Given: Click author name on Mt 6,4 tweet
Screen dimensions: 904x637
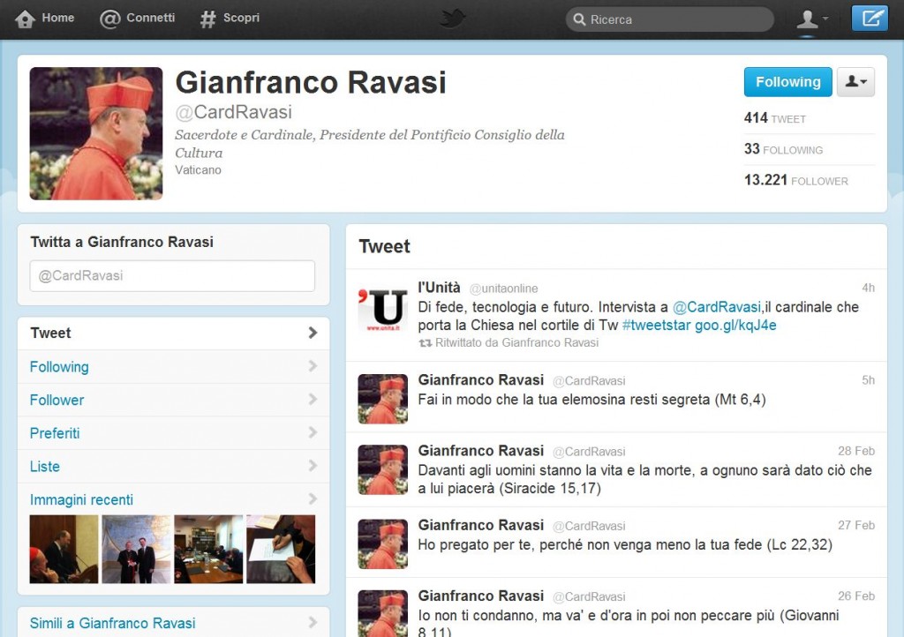Looking at the screenshot, I should (481, 380).
